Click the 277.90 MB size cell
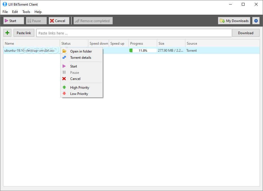Image resolution: width=263 pixels, height=191 pixels. (x=171, y=50)
